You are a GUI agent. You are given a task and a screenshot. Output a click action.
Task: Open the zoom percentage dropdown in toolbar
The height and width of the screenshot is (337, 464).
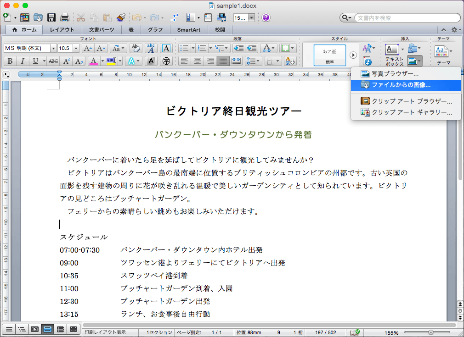coord(251,18)
